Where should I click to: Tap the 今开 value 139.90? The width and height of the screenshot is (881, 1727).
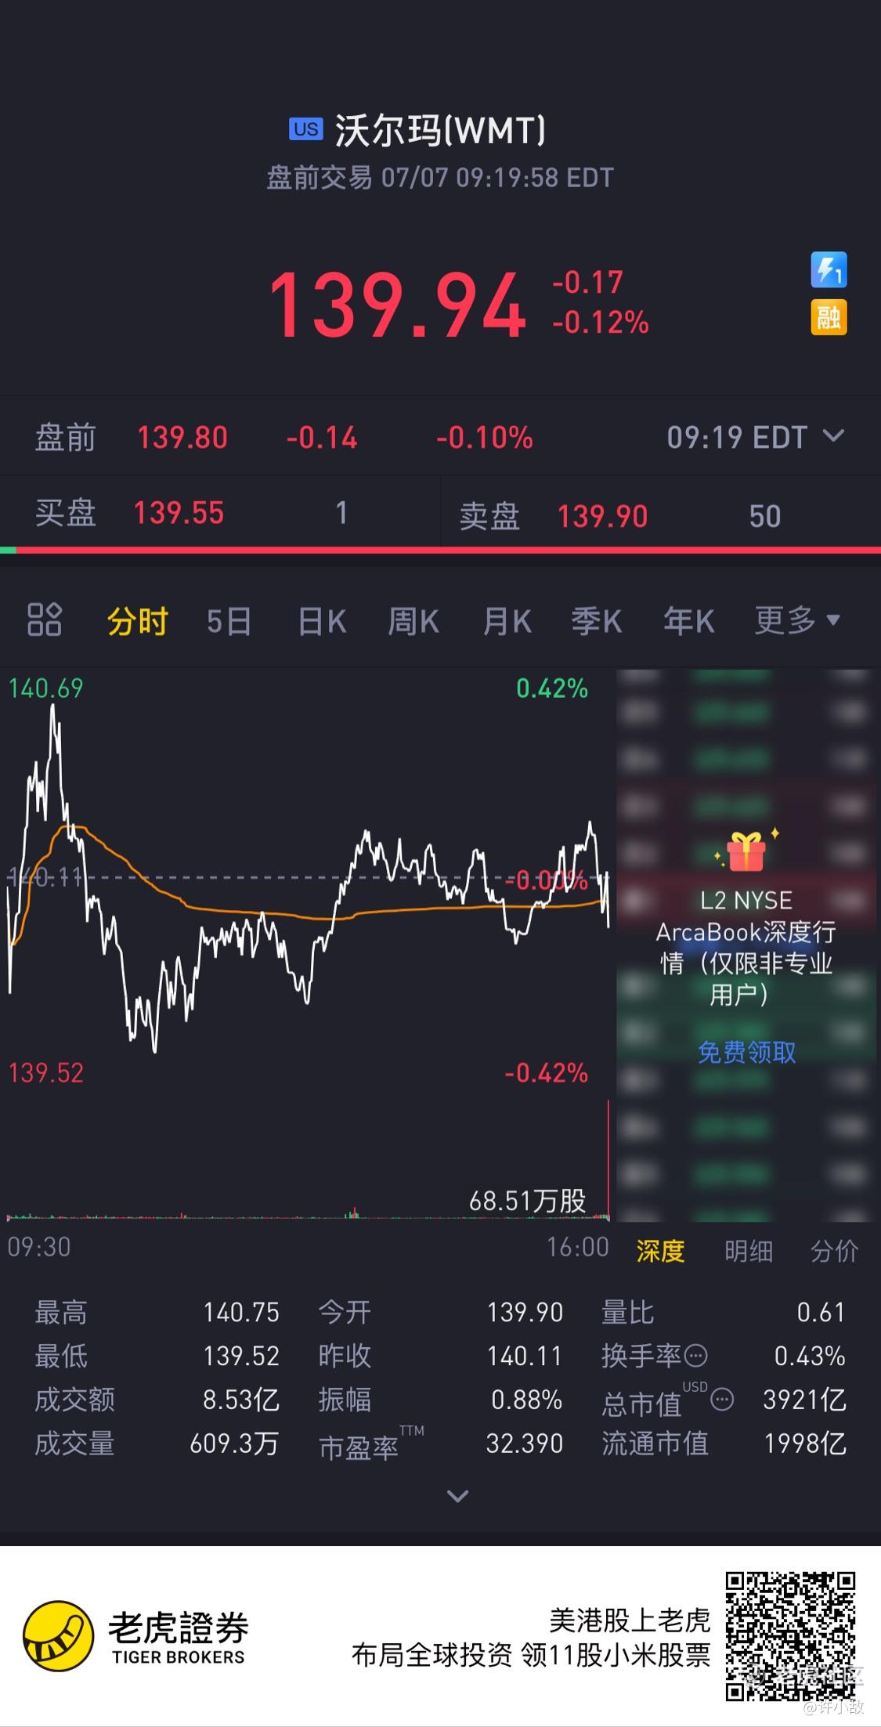coord(525,1312)
